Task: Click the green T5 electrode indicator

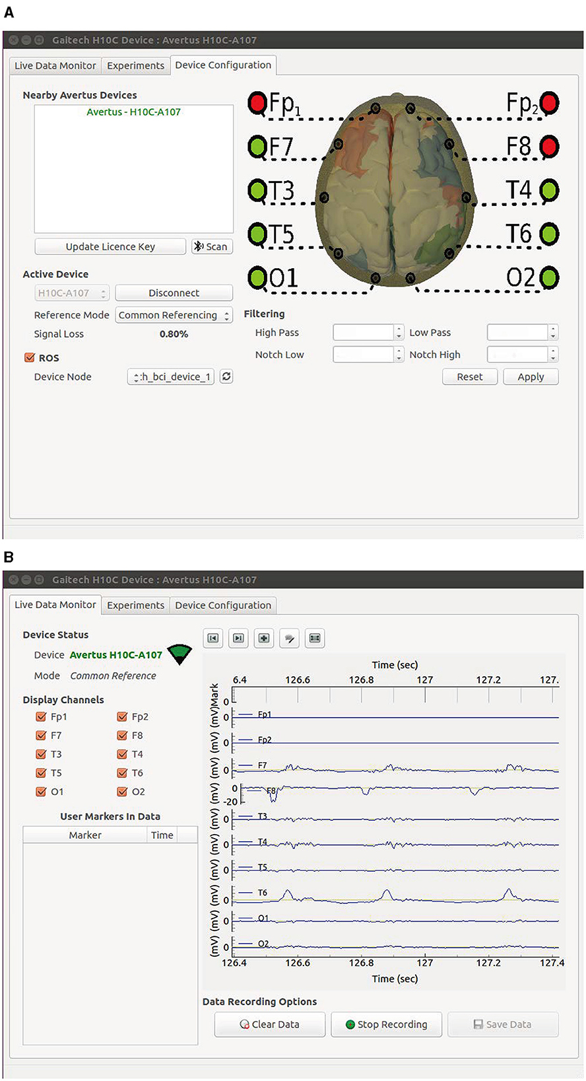Action: [257, 234]
